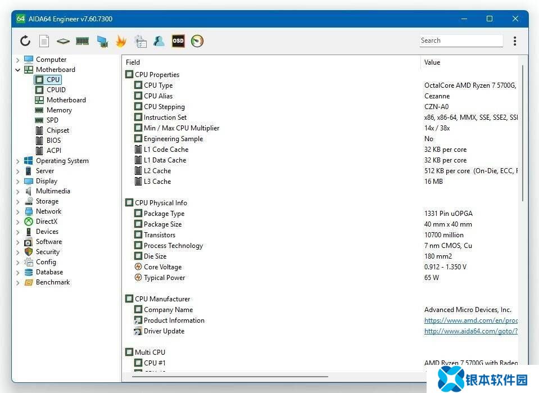Screen dimensions: 539x393
Task: Expand the Operating System node
Action: 17,161
